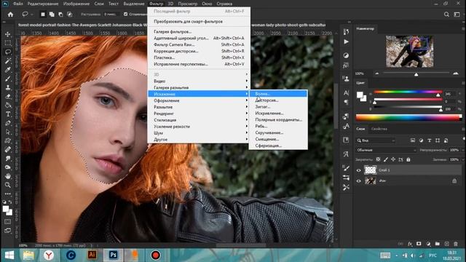Click Преобразовать для смарт-фильтров

click(x=199, y=22)
